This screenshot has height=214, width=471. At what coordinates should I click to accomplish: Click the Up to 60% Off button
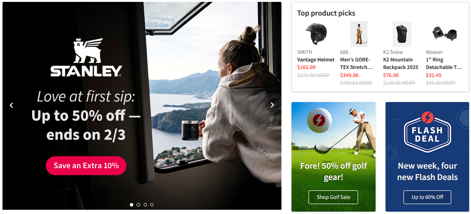point(427,197)
